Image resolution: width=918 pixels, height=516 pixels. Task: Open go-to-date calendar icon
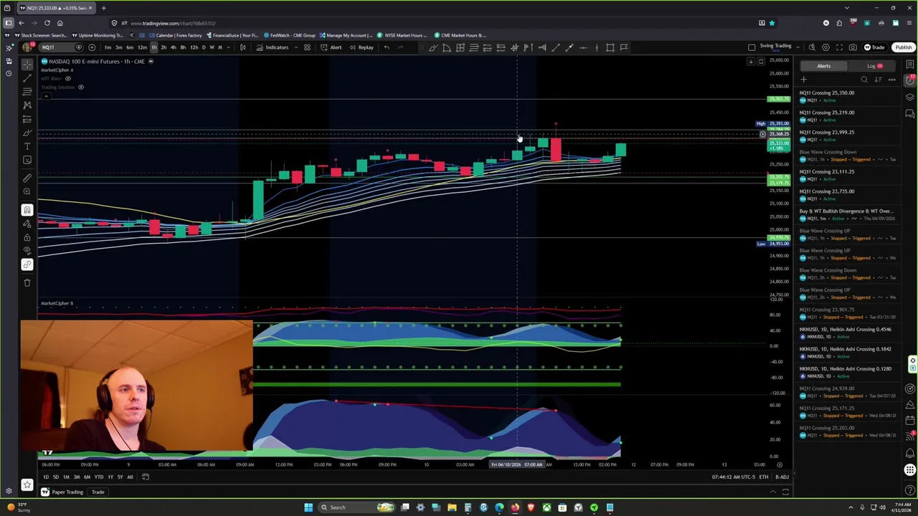coord(145,477)
